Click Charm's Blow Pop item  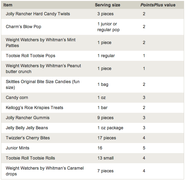click(x=24, y=27)
